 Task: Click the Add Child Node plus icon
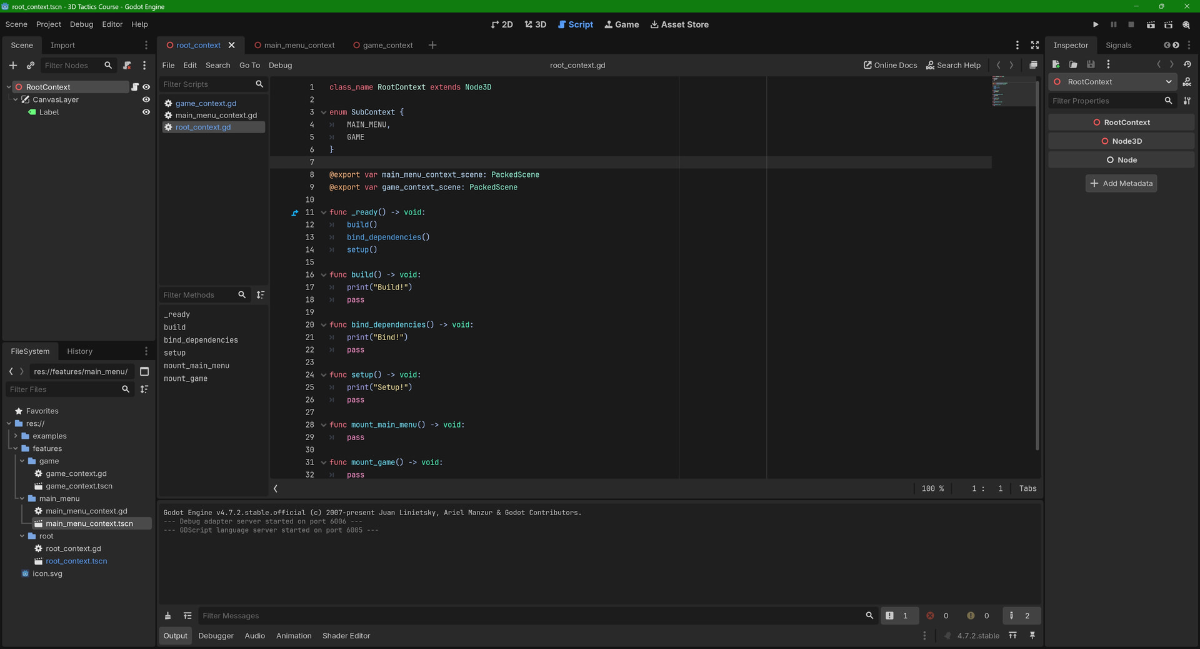coord(13,65)
